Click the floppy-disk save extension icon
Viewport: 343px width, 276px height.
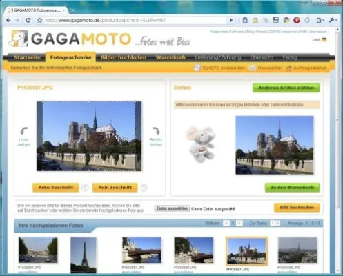tap(276, 20)
